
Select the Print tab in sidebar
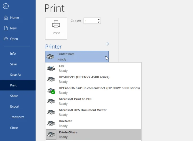[18, 85]
